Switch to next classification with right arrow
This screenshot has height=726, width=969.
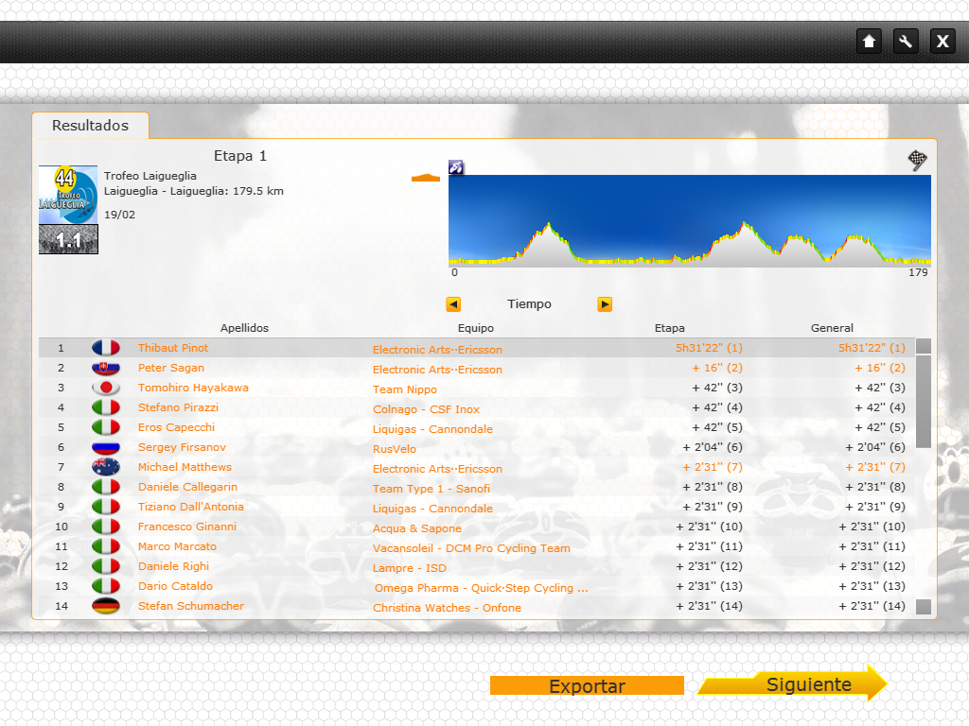point(605,304)
